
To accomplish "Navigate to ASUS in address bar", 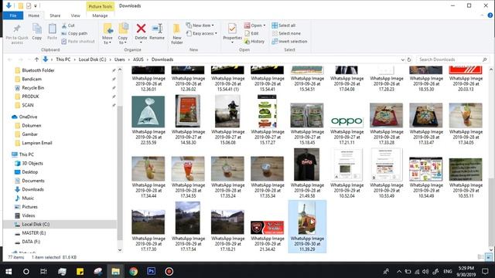I will [x=138, y=59].
